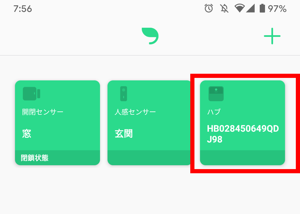Click the green leaf app logo

point(150,36)
